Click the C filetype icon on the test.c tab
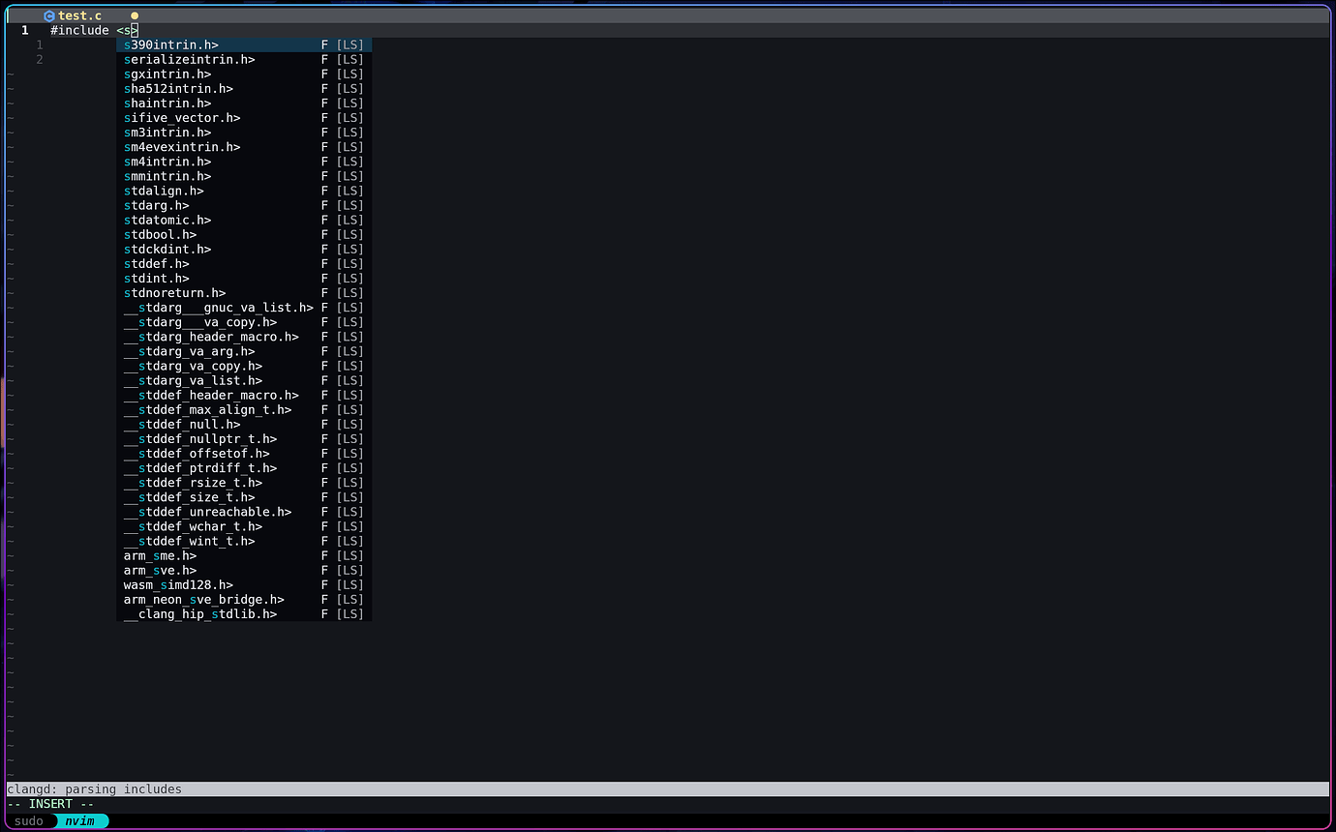The width and height of the screenshot is (1336, 832). click(49, 15)
